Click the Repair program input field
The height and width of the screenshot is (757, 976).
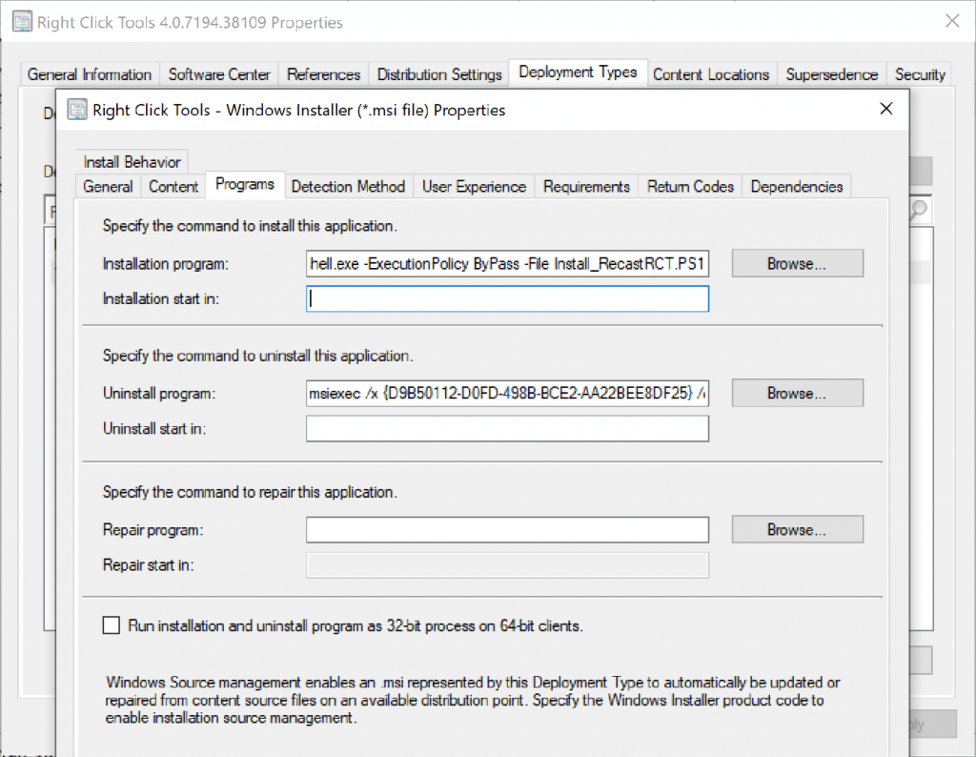coord(507,529)
